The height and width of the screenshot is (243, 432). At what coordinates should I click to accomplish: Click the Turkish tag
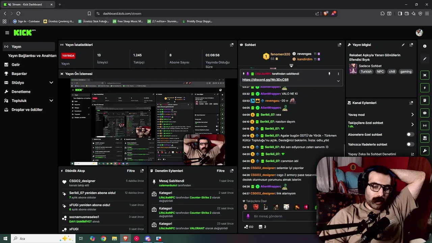pyautogui.click(x=366, y=72)
